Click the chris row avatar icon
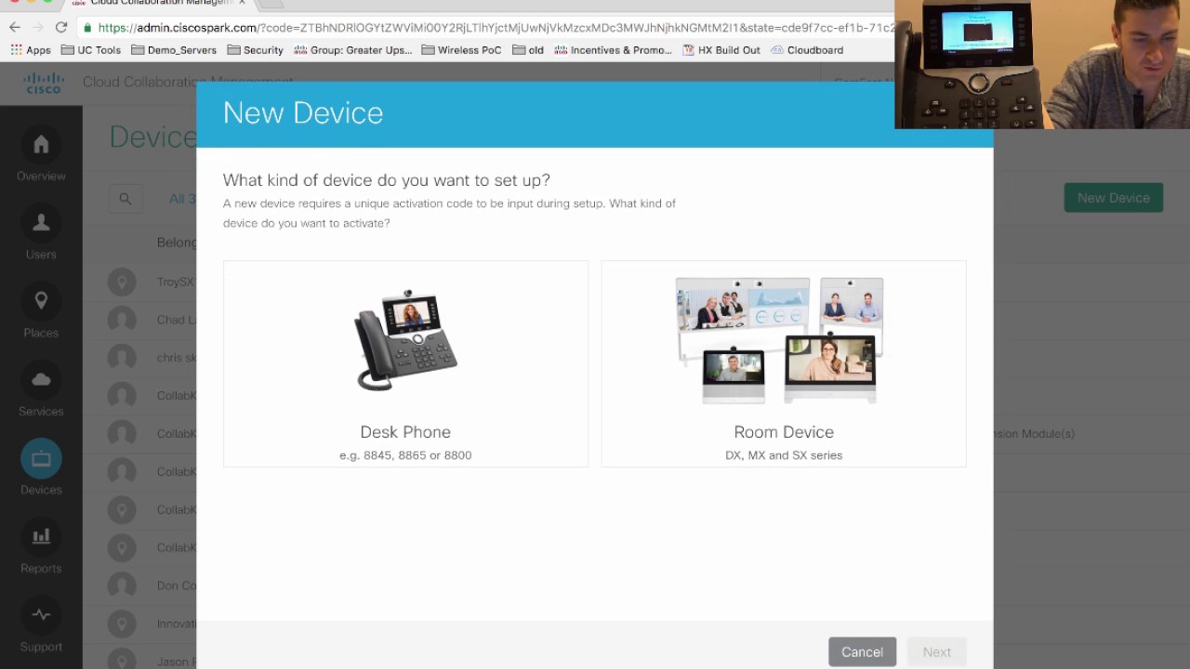This screenshot has width=1190, height=669. [x=122, y=358]
